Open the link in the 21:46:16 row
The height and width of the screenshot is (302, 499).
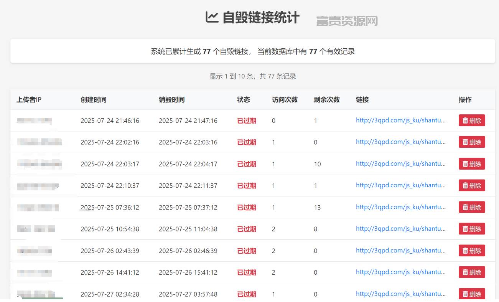pyautogui.click(x=401, y=120)
